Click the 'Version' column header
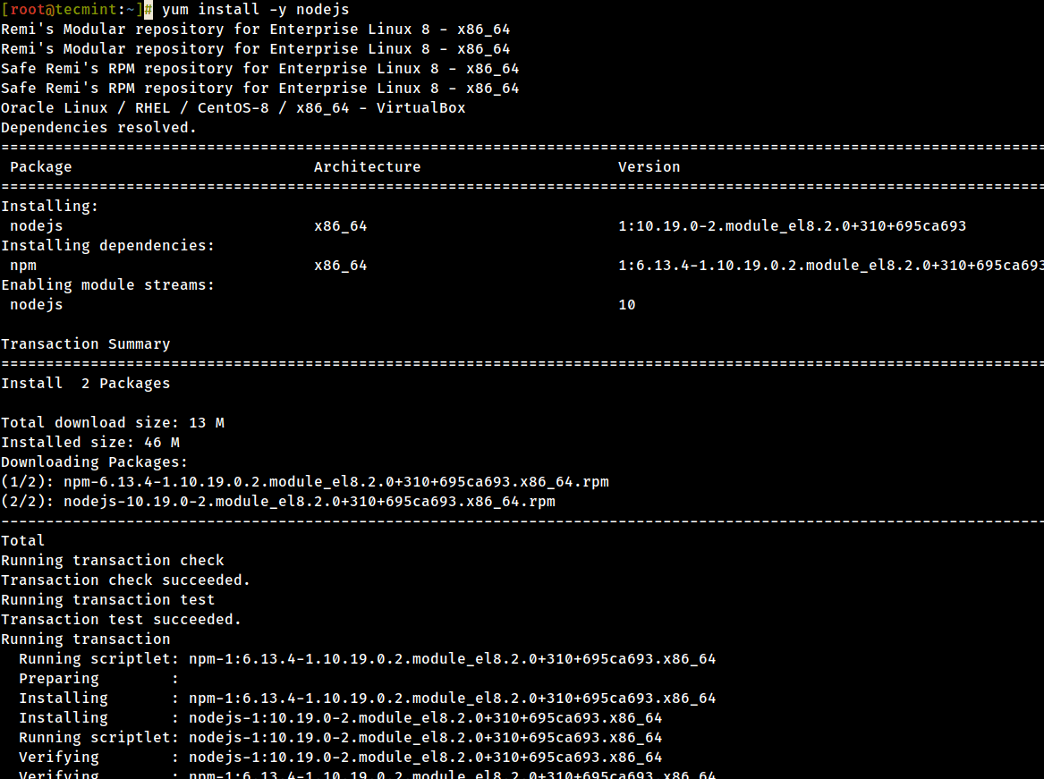 coord(649,167)
